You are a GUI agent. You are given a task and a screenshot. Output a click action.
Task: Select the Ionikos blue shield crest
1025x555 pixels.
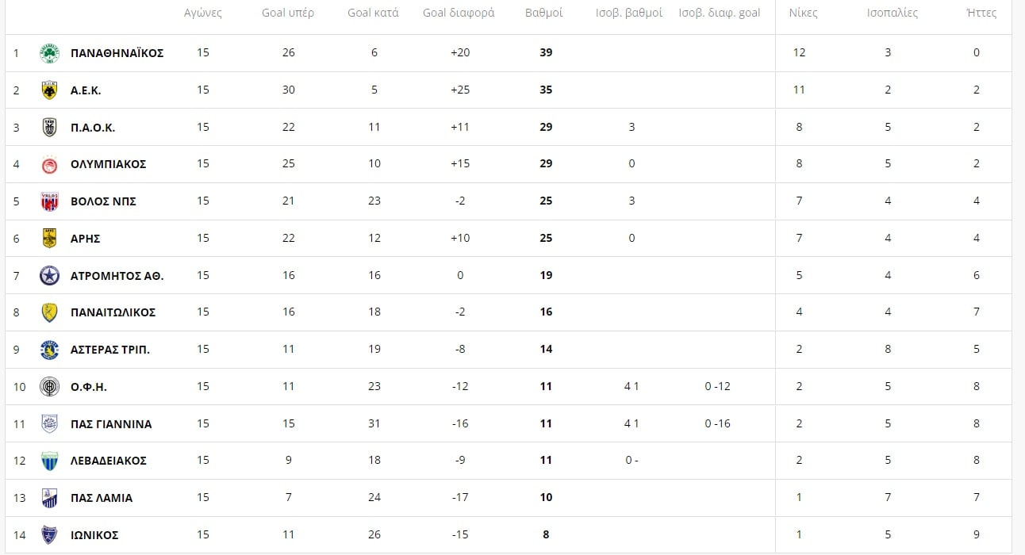click(49, 535)
